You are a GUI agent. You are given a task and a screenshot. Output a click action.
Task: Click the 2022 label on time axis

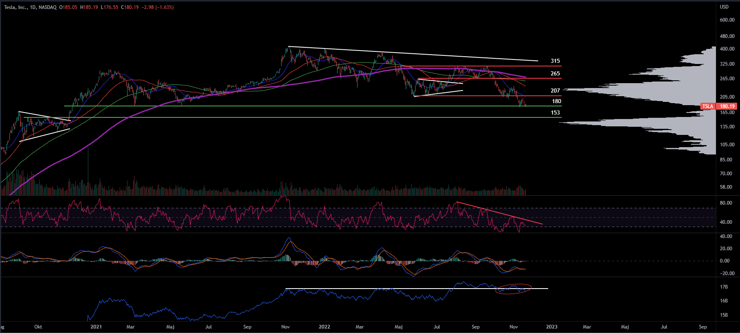[324, 327]
